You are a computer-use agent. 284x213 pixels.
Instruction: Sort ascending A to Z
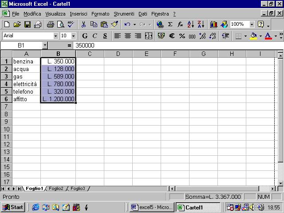coord(191,24)
